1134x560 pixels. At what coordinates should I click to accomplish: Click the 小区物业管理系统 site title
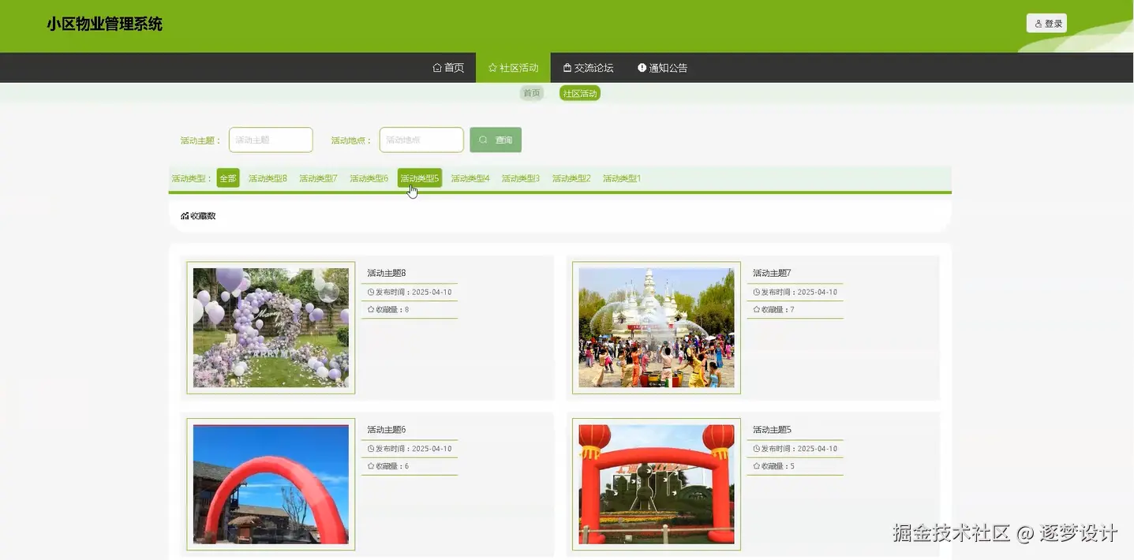tap(104, 24)
